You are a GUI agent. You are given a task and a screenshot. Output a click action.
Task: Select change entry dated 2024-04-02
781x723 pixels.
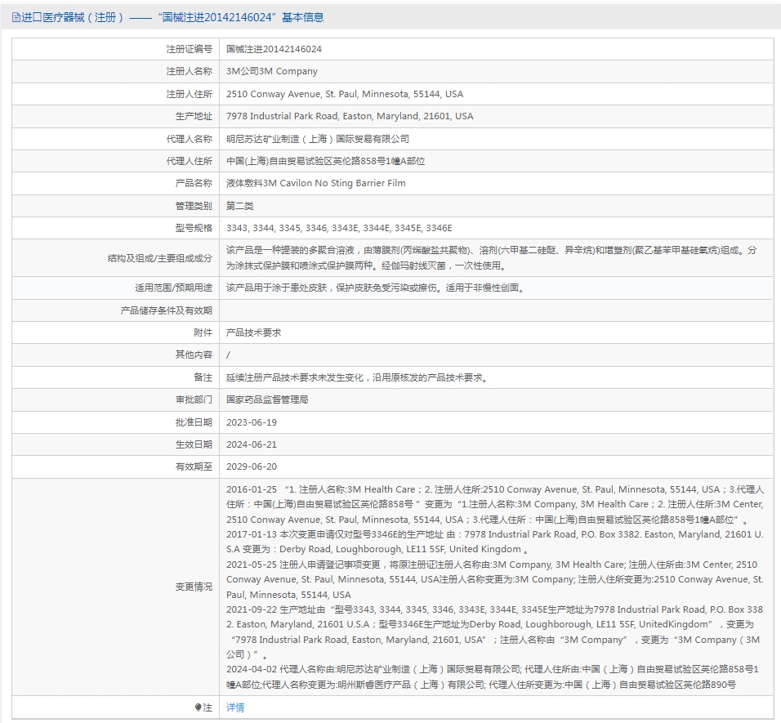pyautogui.click(x=493, y=676)
